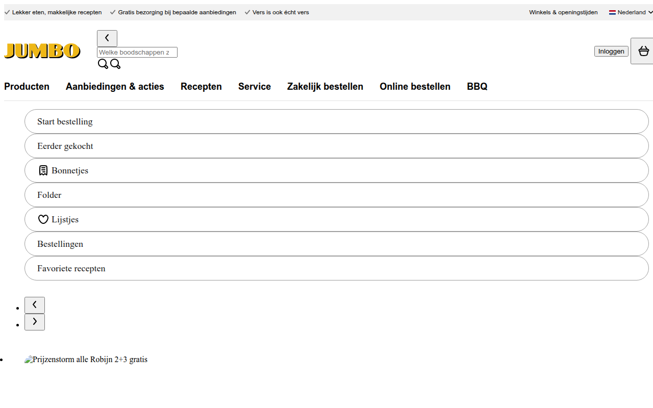This screenshot has width=653, height=408.
Task: Open the BBQ menu item
Action: pos(477,87)
